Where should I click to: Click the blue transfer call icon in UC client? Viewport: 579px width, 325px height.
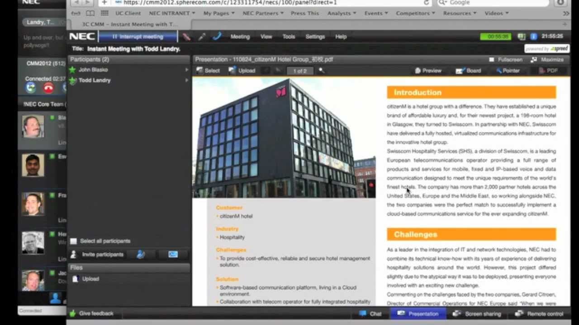31,88
